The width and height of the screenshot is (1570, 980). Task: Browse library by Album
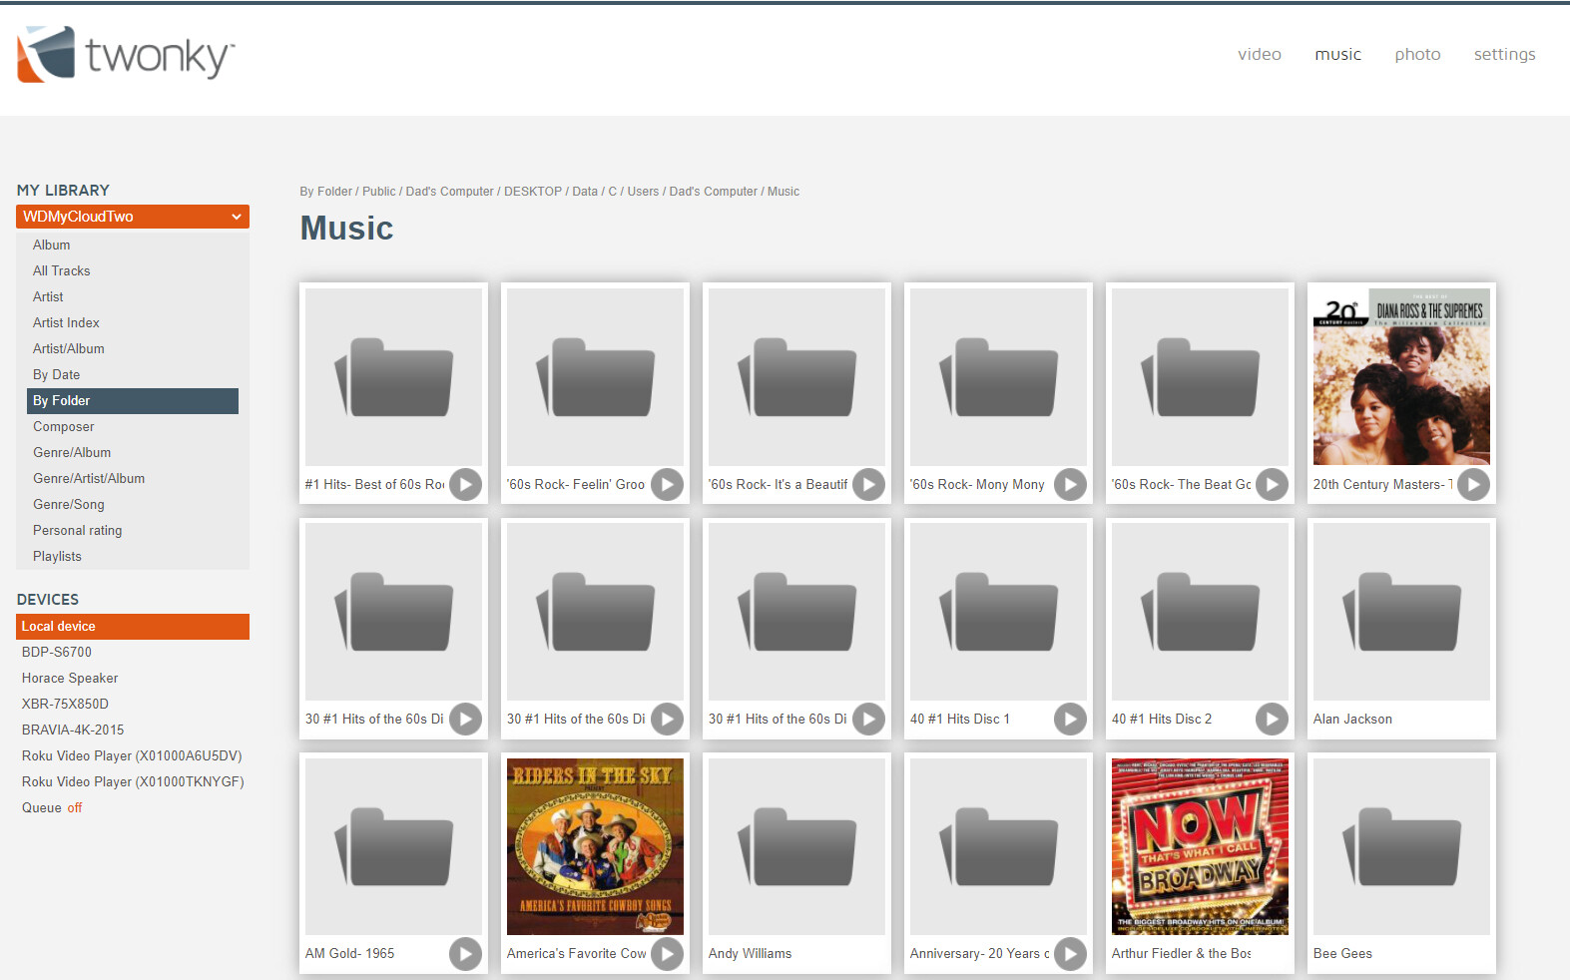[x=52, y=245]
